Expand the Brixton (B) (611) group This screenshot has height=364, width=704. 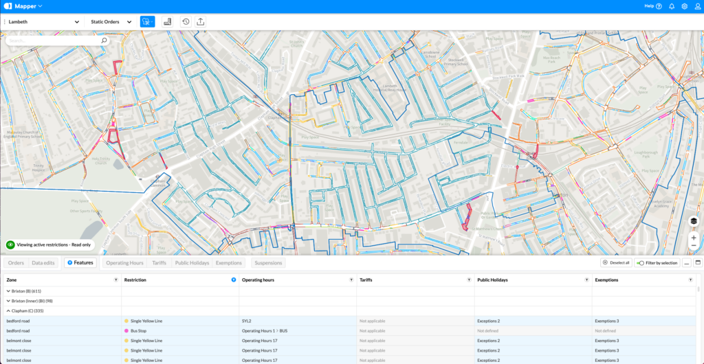[x=8, y=291]
